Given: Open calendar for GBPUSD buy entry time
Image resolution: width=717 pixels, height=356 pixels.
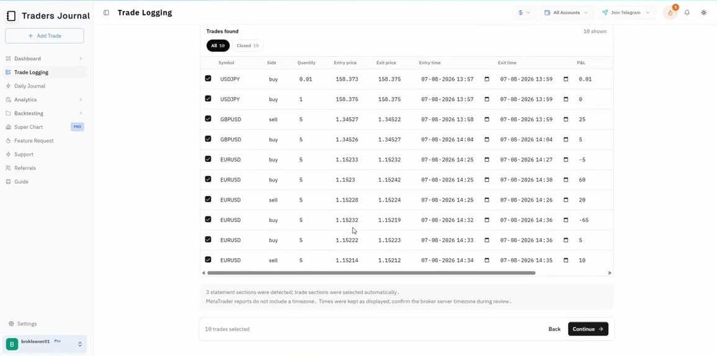Looking at the screenshot, I should coord(486,140).
